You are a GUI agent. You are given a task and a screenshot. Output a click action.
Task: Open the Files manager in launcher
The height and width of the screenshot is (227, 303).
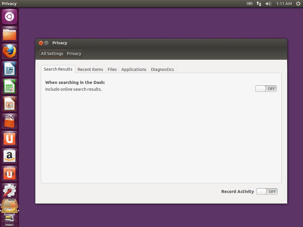click(9, 34)
